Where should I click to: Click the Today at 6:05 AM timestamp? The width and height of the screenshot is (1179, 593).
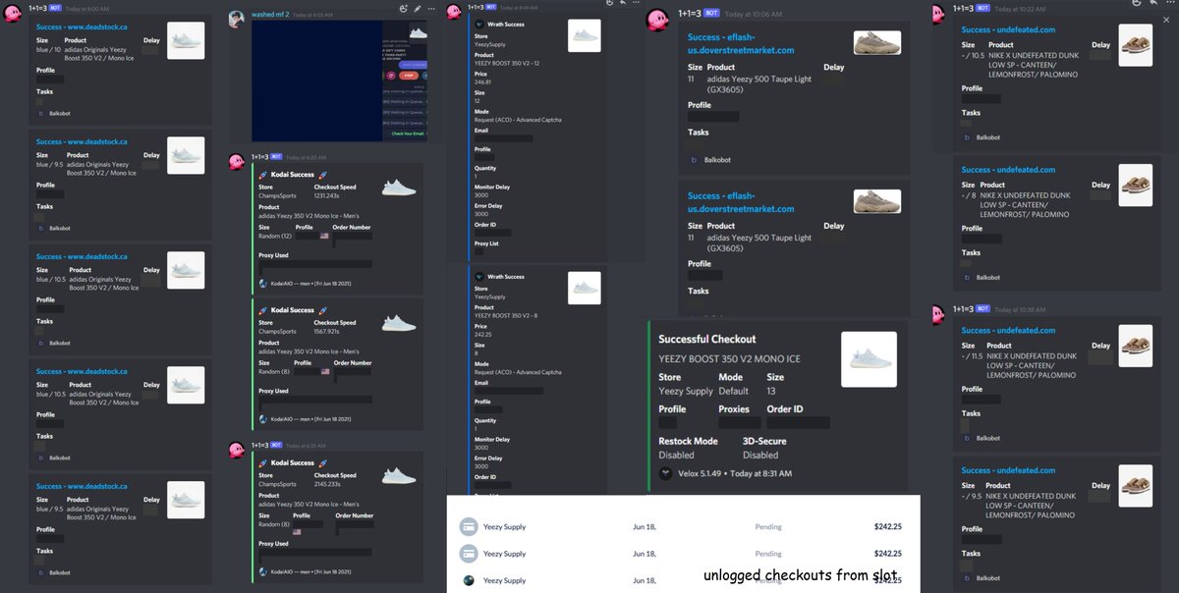click(x=312, y=16)
